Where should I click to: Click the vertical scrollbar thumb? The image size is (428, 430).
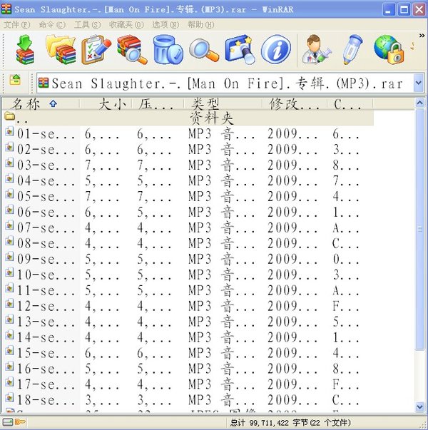pos(419,229)
